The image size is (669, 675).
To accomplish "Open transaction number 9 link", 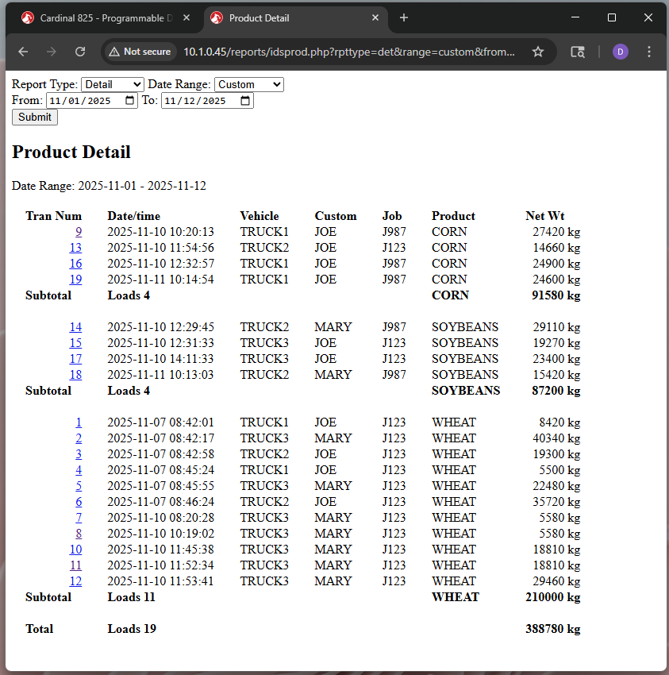I will [x=79, y=232].
